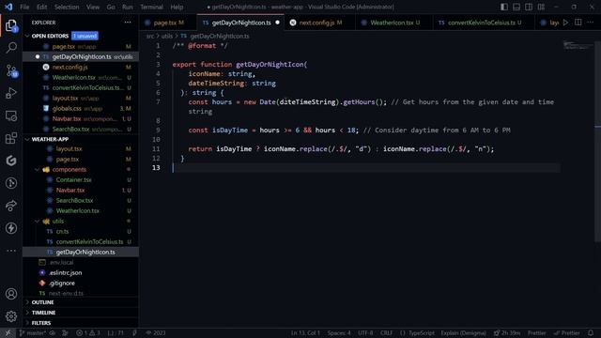
Task: Open the Accounts menu icon
Action: tap(11, 294)
